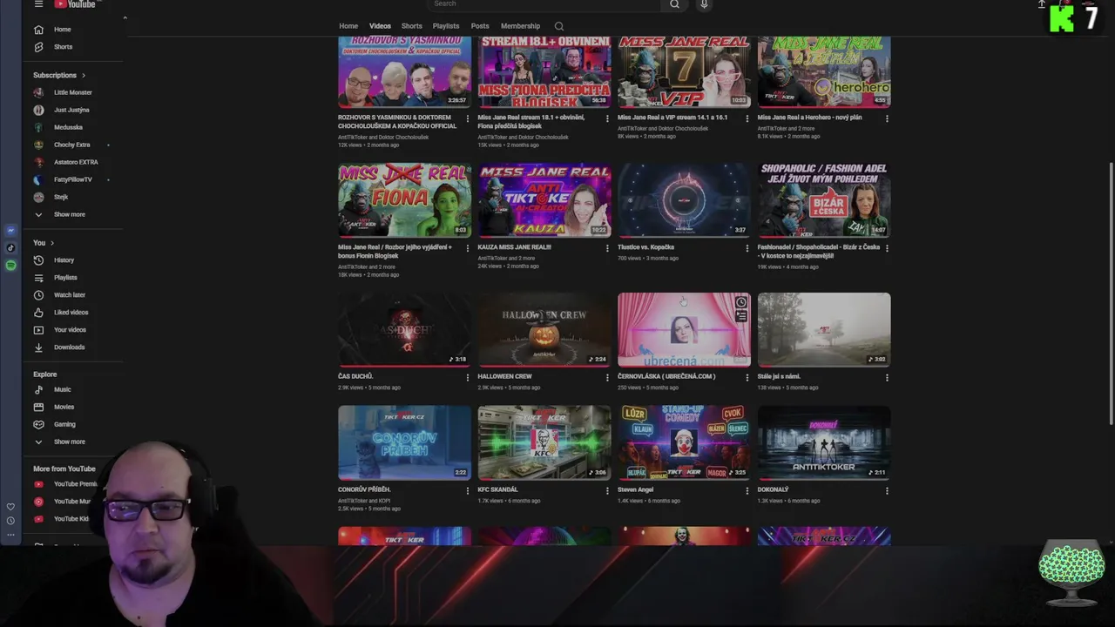Expand the You section chevron
Image resolution: width=1115 pixels, height=627 pixels.
point(52,243)
